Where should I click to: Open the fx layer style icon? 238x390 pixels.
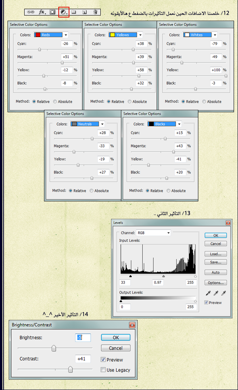42,12
